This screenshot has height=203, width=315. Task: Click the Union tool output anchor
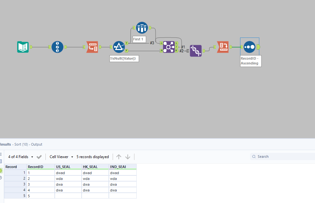point(204,51)
